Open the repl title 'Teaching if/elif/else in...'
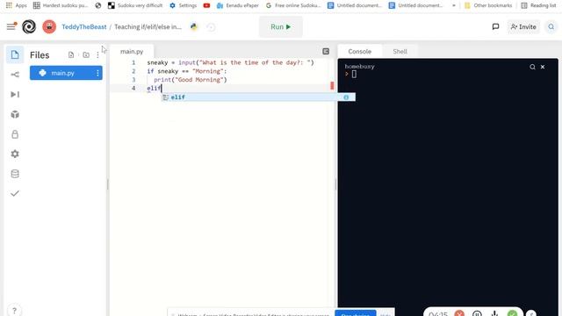The width and height of the screenshot is (562, 316). pyautogui.click(x=148, y=27)
